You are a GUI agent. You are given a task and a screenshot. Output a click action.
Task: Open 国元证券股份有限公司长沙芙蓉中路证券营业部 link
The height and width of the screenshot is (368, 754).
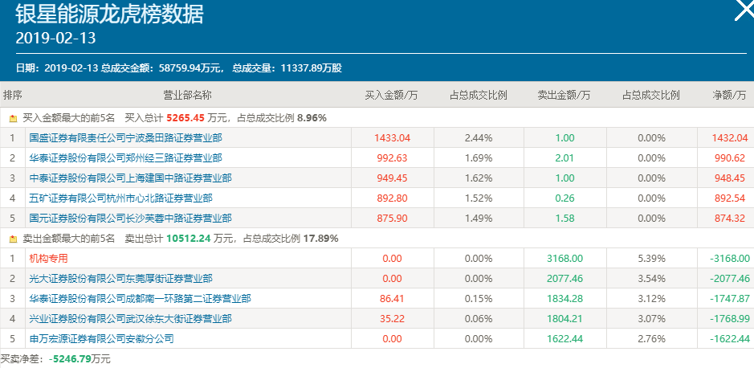[x=130, y=219]
